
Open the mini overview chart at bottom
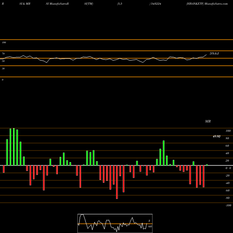[115, 223]
